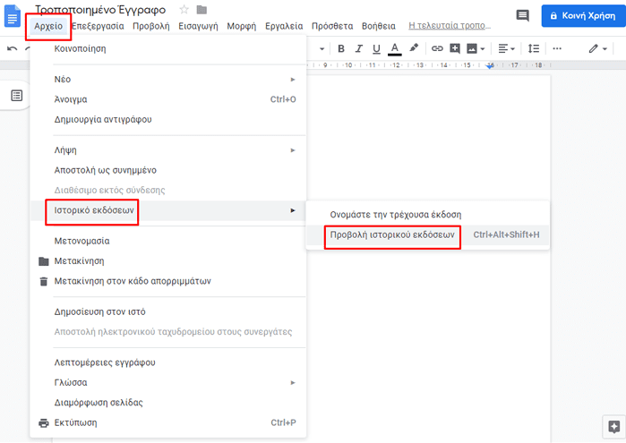Viewport: 626px width, 443px height.
Task: Expand the Λήψη submenu
Action: (168, 150)
